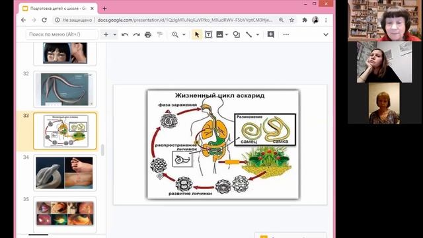Collapse the menus with the chevron
Viewport: 423px width, 238px height.
326,34
